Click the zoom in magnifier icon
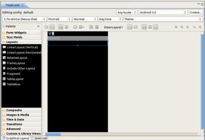 tap(200, 27)
